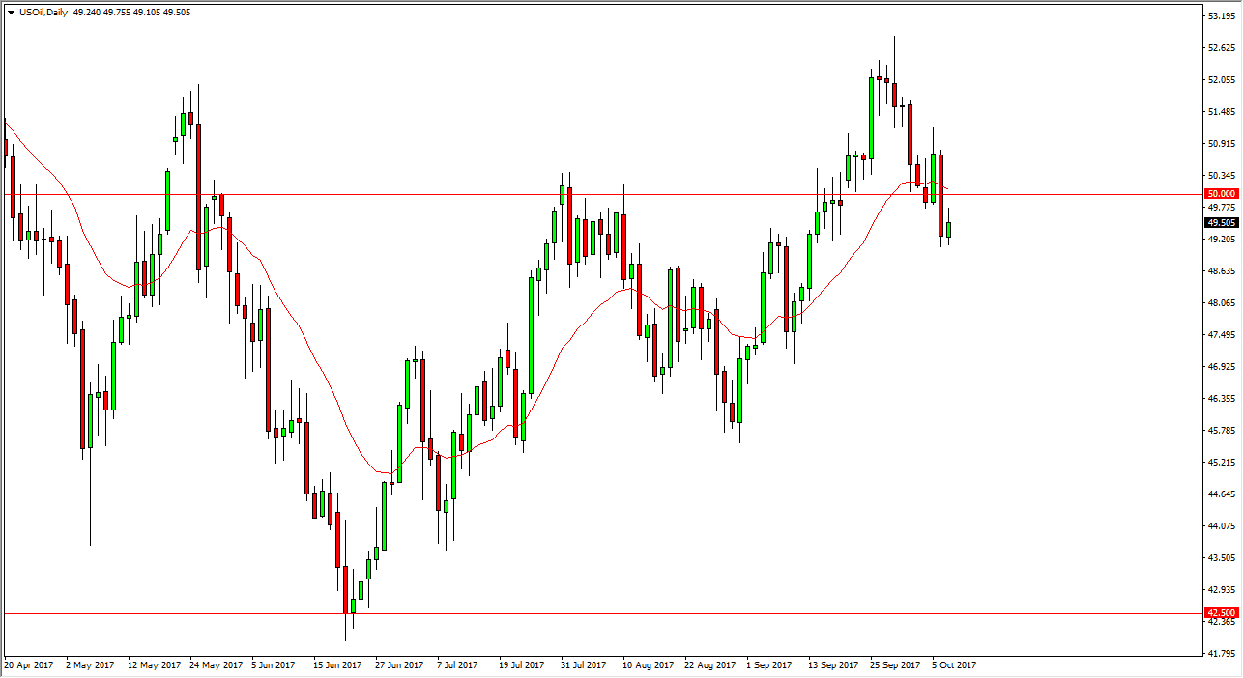Expand the USOil,Daily symbol dropdown arrow
This screenshot has width=1243, height=678.
10,12
